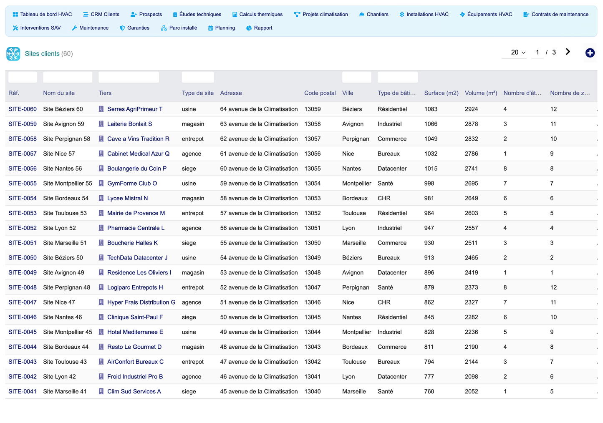603x423 pixels.
Task: Click the Ville filter input
Action: point(356,77)
